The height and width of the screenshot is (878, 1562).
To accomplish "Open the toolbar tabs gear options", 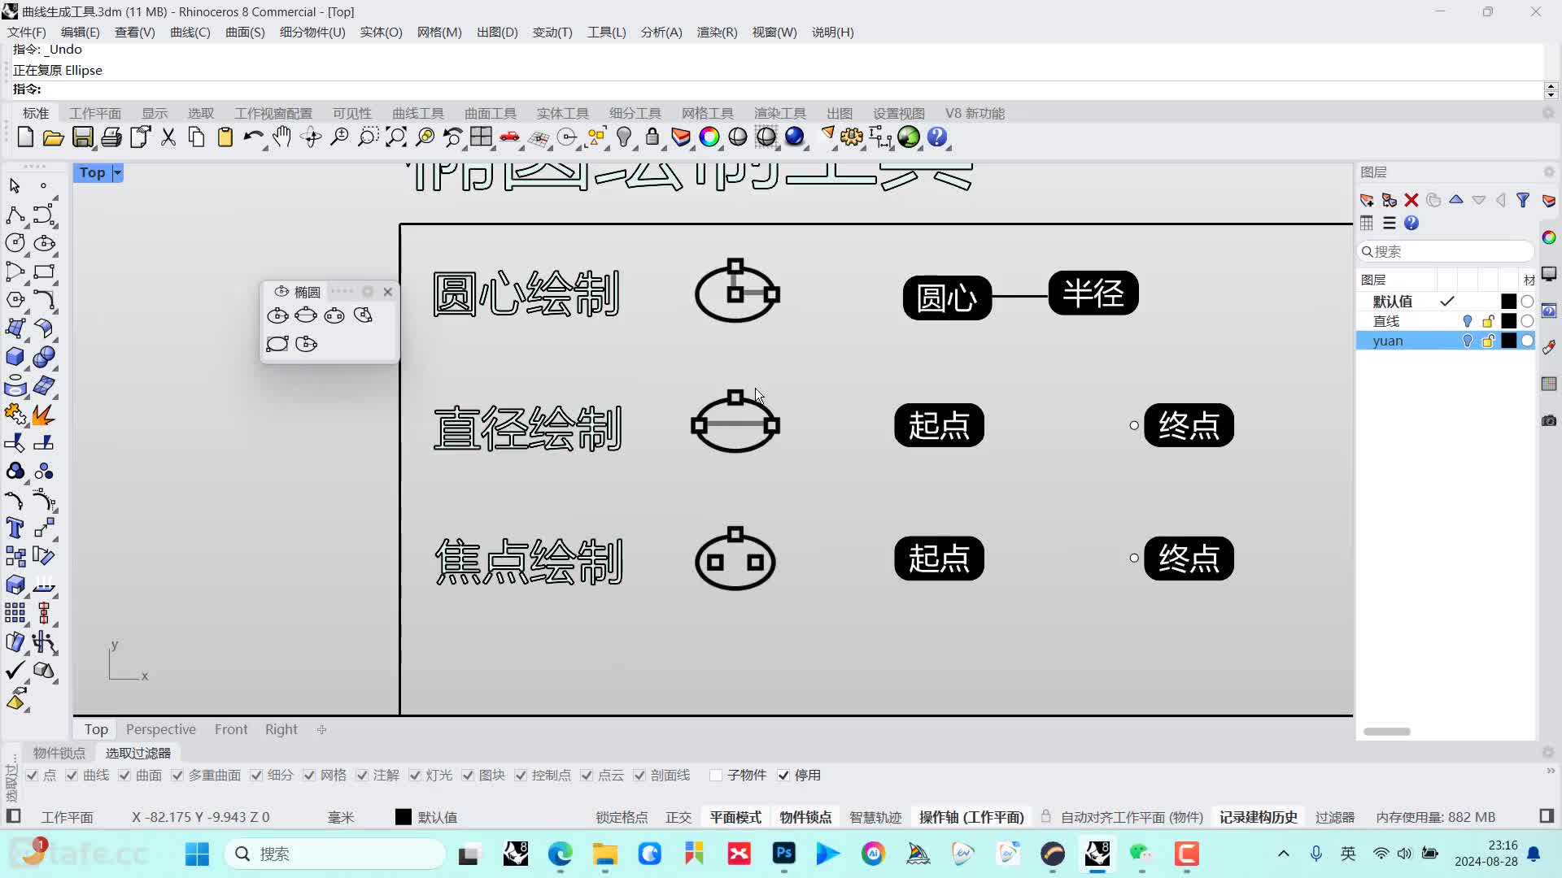I will (x=1549, y=113).
